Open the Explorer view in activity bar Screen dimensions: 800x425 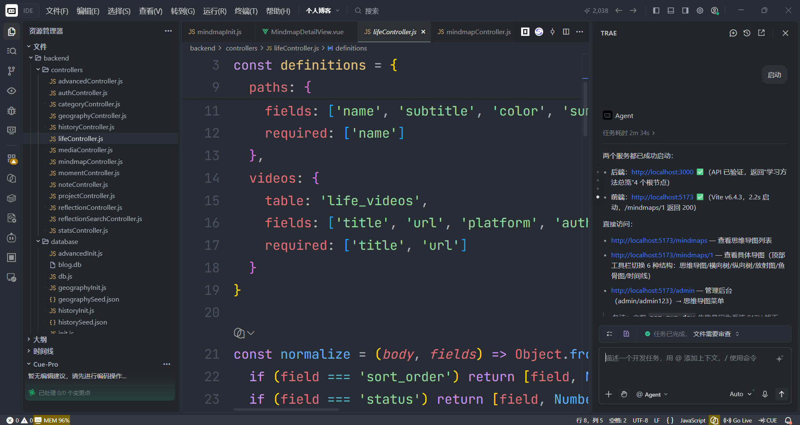point(12,31)
